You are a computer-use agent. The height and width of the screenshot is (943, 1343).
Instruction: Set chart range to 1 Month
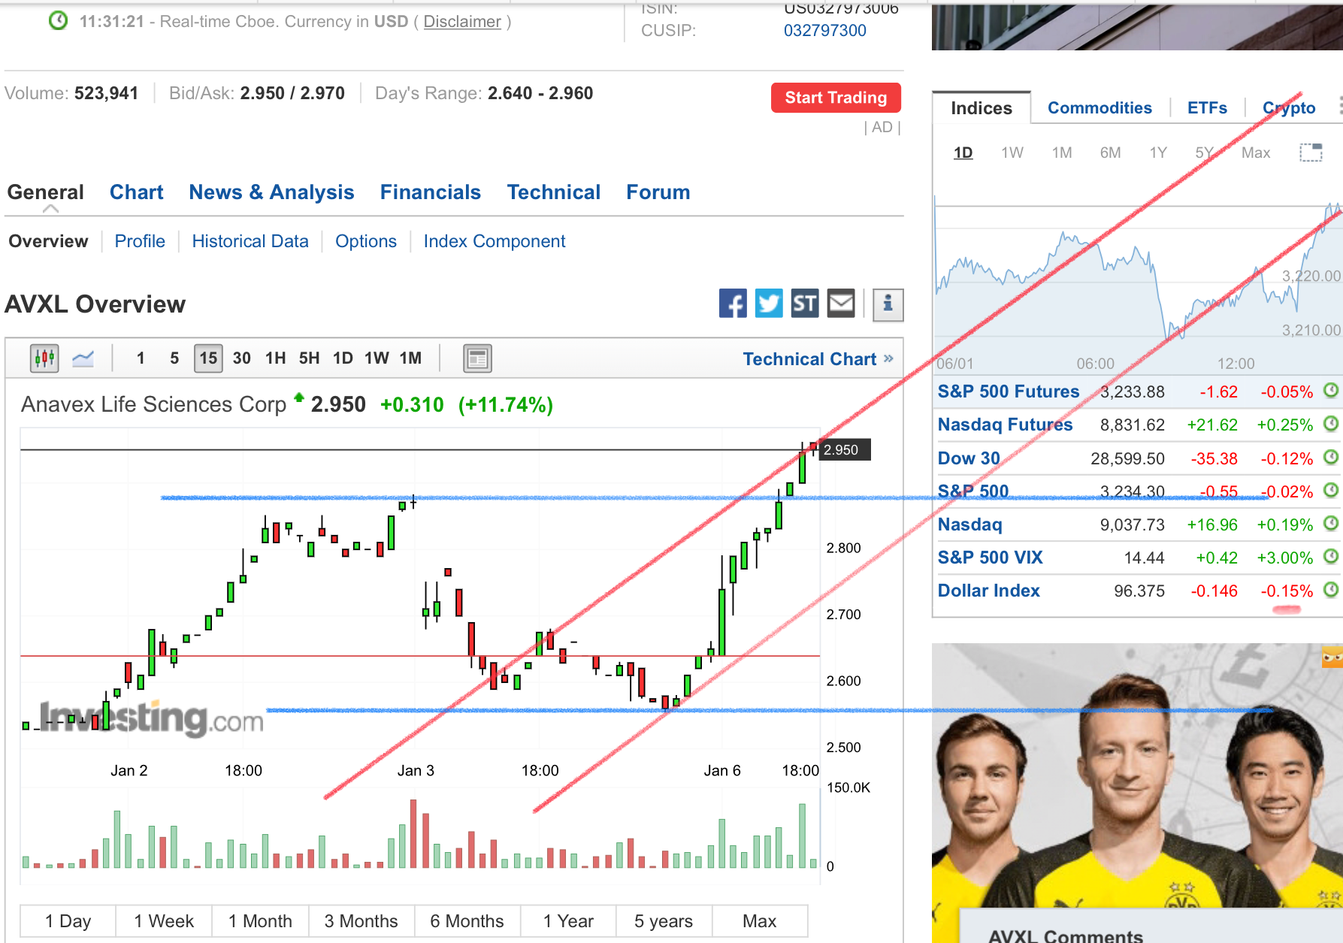[x=260, y=920]
